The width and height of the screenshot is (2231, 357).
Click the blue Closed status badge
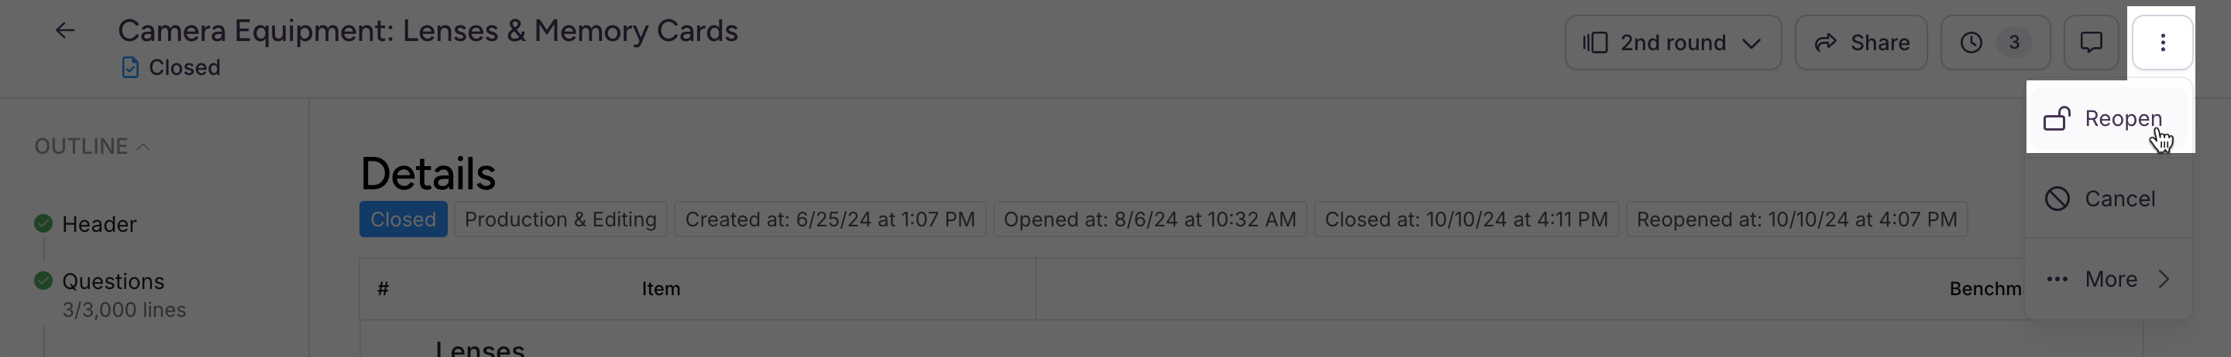click(403, 219)
